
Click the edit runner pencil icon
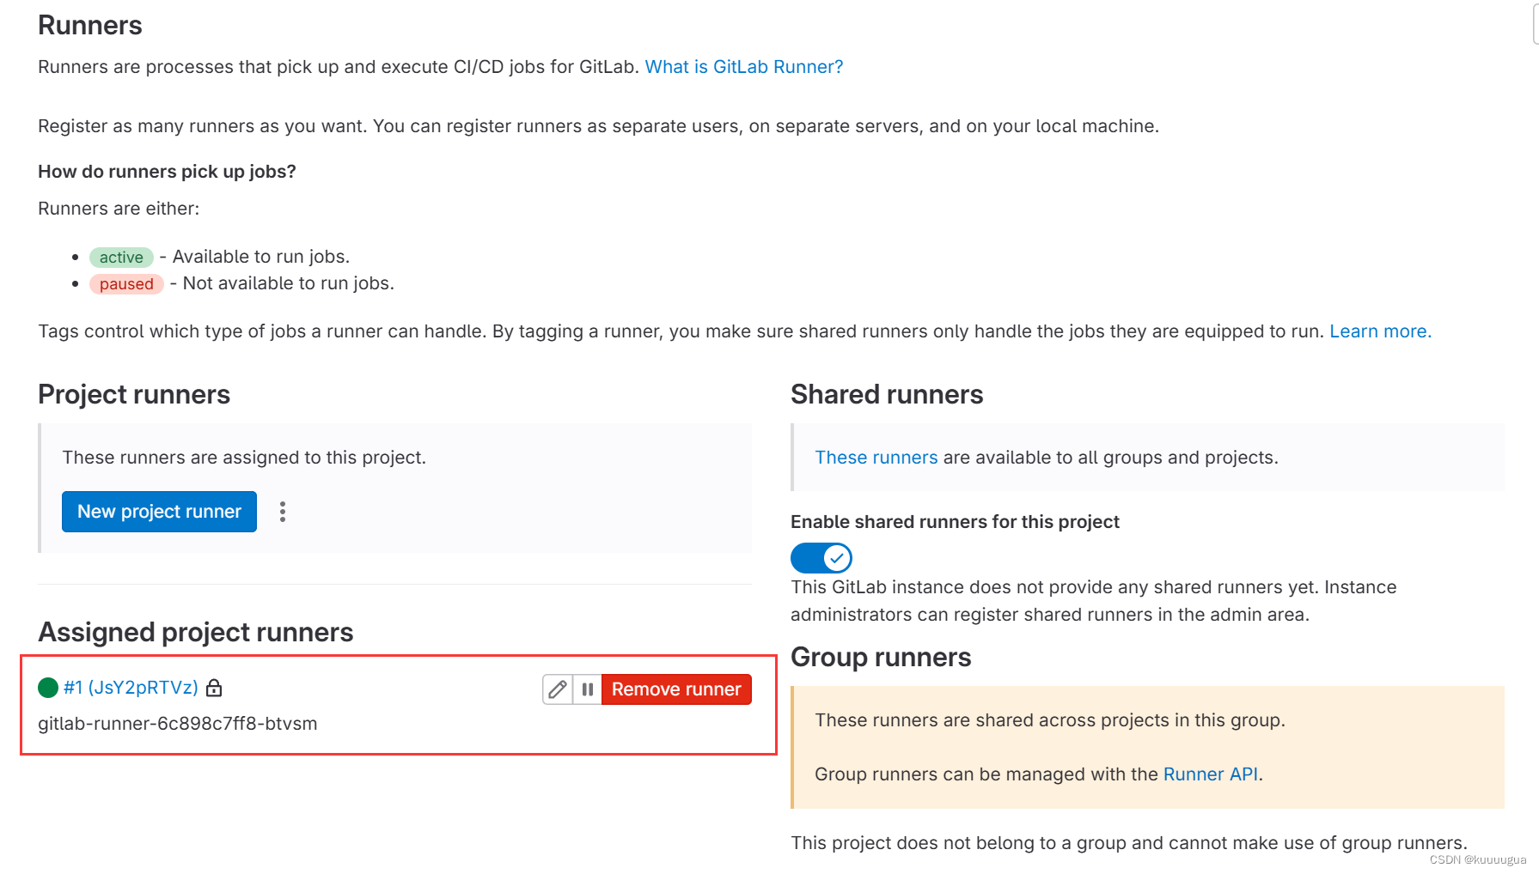[558, 689]
